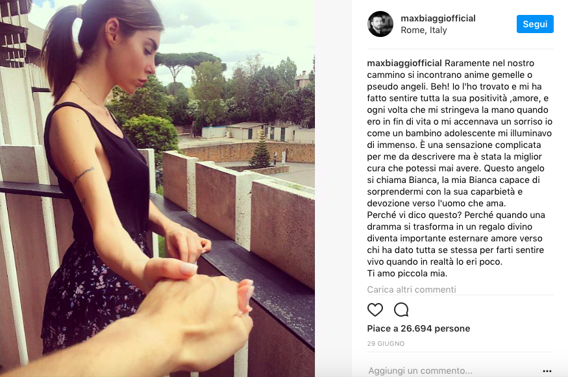Select maxbiaggiofficial username starting the caption
Screen dimensions: 568x377
pos(404,63)
